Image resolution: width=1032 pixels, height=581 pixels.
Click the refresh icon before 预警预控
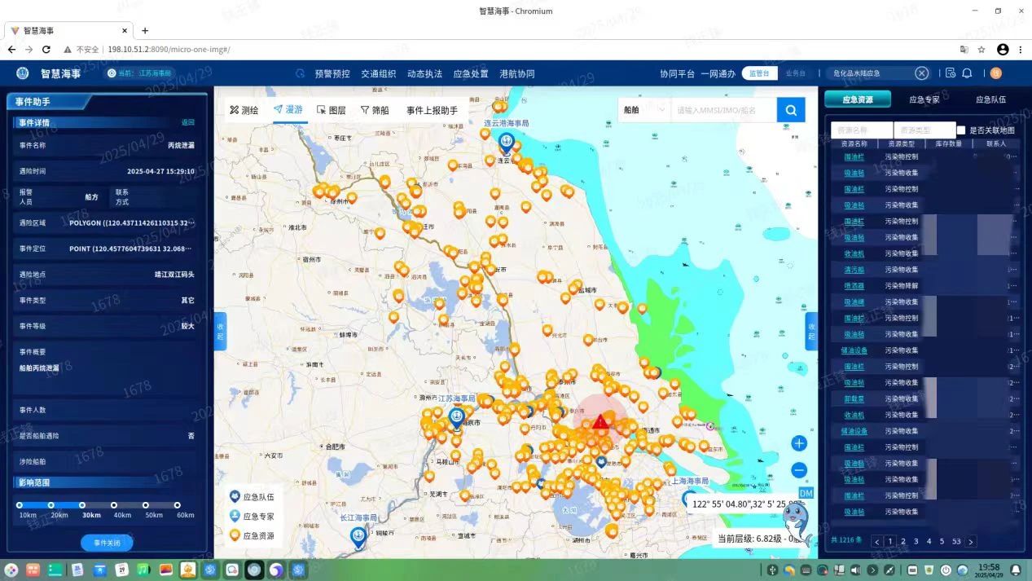(x=300, y=73)
